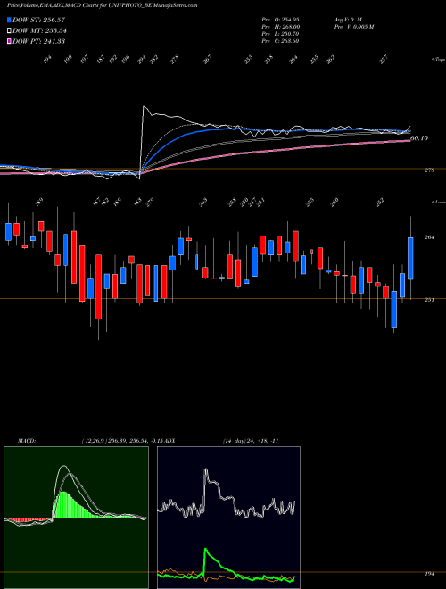Screen dimensions: 446x589
Task: Click the MACD parameters '(12,26,9)' values text
Action: click(124, 441)
